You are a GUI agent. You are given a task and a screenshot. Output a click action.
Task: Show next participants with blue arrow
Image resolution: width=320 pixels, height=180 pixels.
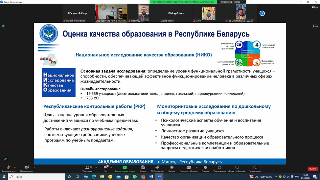click(262, 13)
